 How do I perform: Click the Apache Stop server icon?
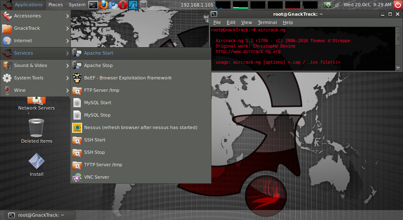coord(77,65)
